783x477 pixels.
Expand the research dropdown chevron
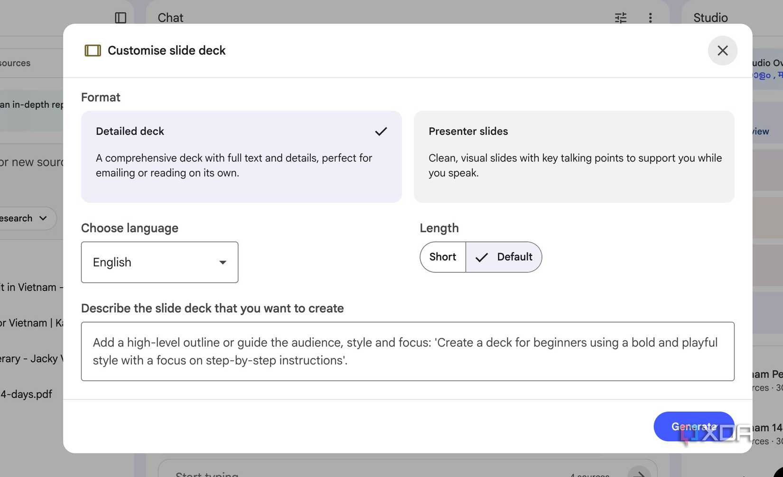[43, 218]
